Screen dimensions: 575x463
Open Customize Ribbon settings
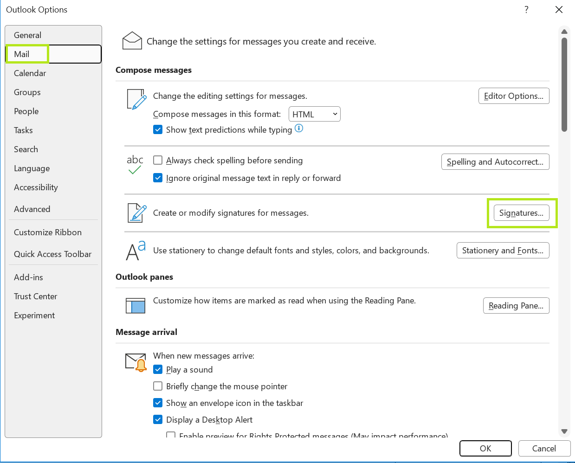click(x=53, y=232)
